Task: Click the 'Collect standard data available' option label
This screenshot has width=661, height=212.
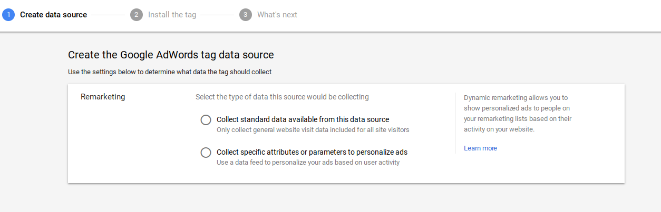Action: [303, 119]
